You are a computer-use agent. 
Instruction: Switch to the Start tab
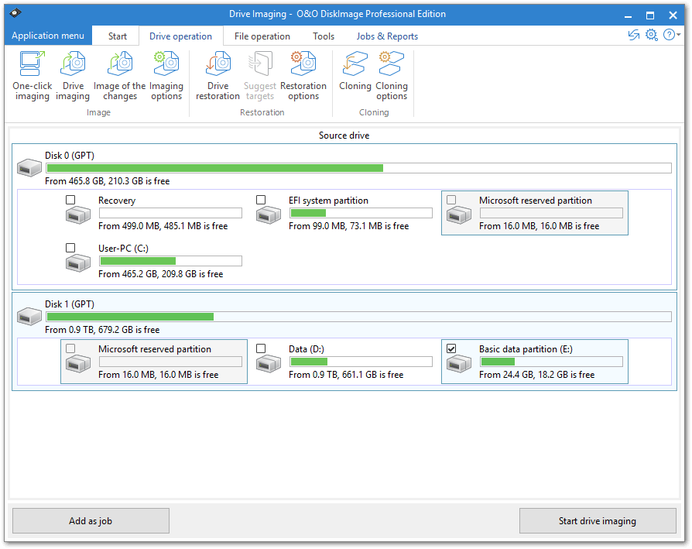tap(118, 36)
